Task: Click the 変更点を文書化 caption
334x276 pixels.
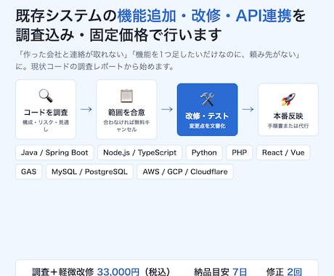Action: [x=207, y=126]
